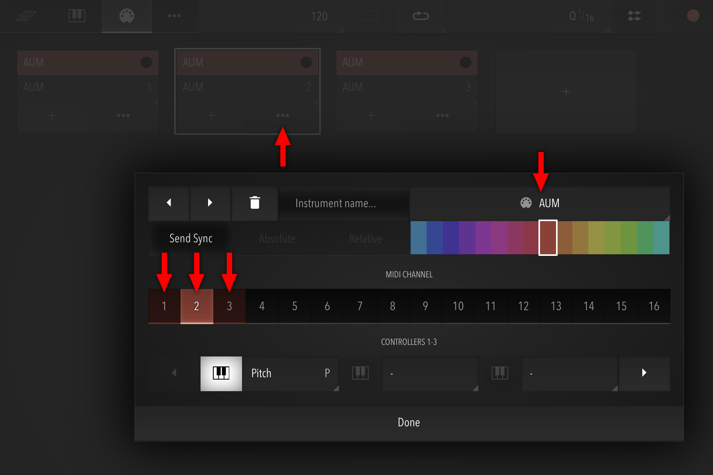713x475 pixels.
Task: Select the AUM 2 instrument row
Action: pos(247,87)
